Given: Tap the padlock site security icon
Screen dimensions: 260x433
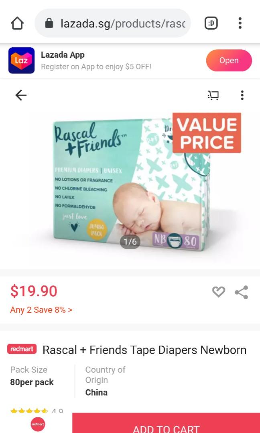Looking at the screenshot, I should [x=49, y=23].
